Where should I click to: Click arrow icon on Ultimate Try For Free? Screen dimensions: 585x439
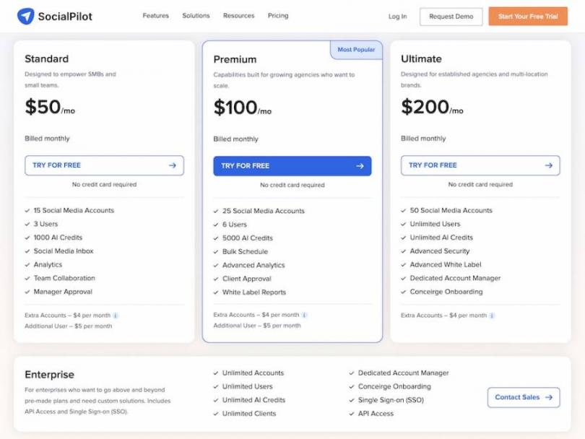click(548, 165)
